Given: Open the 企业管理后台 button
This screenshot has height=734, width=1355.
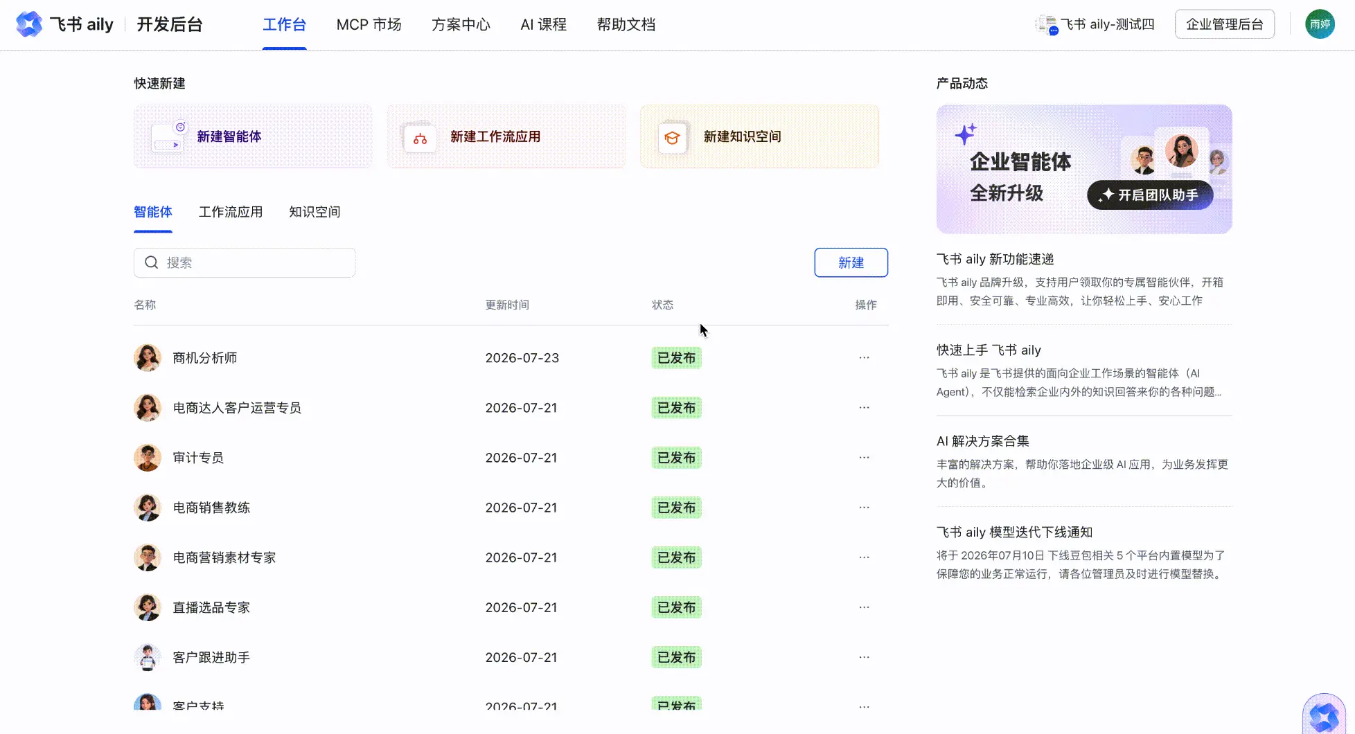Looking at the screenshot, I should pos(1224,24).
